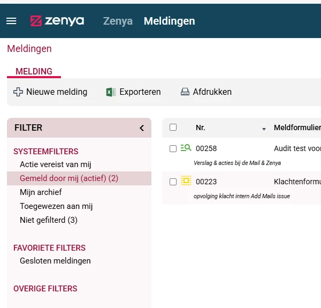Open the Zenya breadcrumb in top bar
Viewport: 321px width, 308px height.
click(118, 21)
